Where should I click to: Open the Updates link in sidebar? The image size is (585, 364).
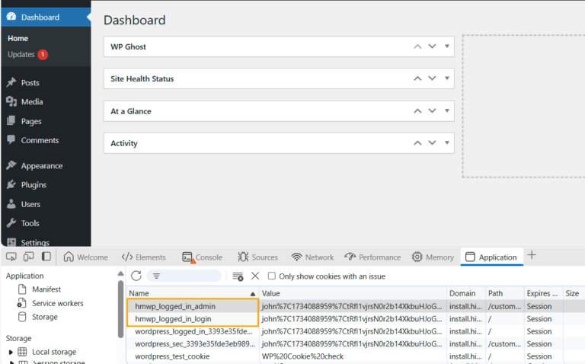point(21,54)
